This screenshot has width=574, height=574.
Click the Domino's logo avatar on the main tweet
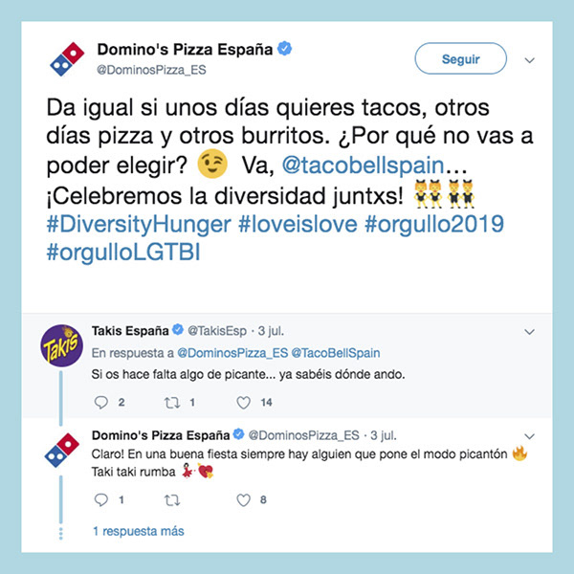[67, 59]
